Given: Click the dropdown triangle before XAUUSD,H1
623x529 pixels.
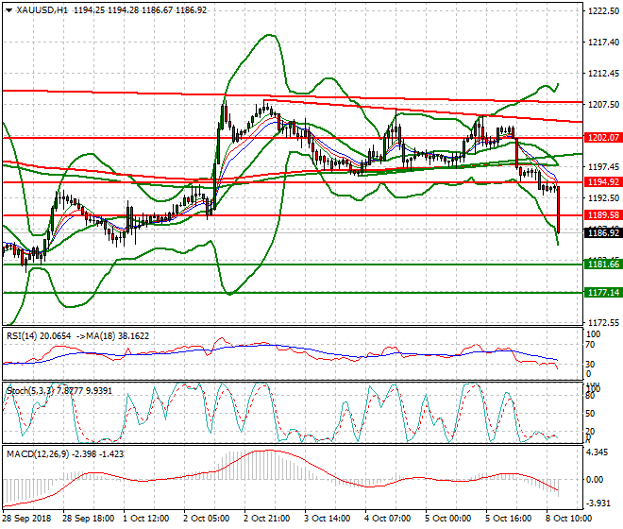Looking at the screenshot, I should [x=8, y=10].
